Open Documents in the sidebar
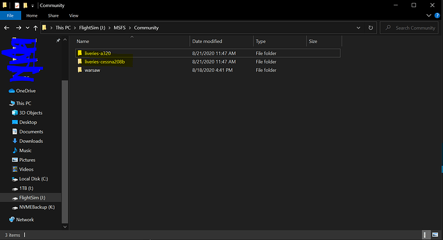 28,132
